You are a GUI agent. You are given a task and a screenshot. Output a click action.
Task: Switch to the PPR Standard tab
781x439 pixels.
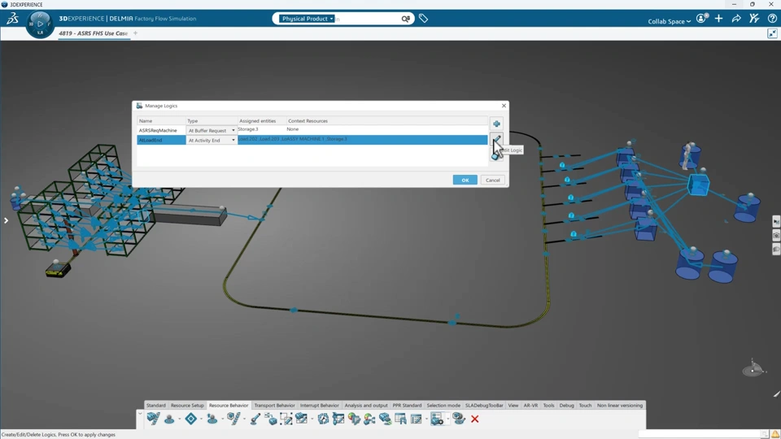pyautogui.click(x=407, y=406)
